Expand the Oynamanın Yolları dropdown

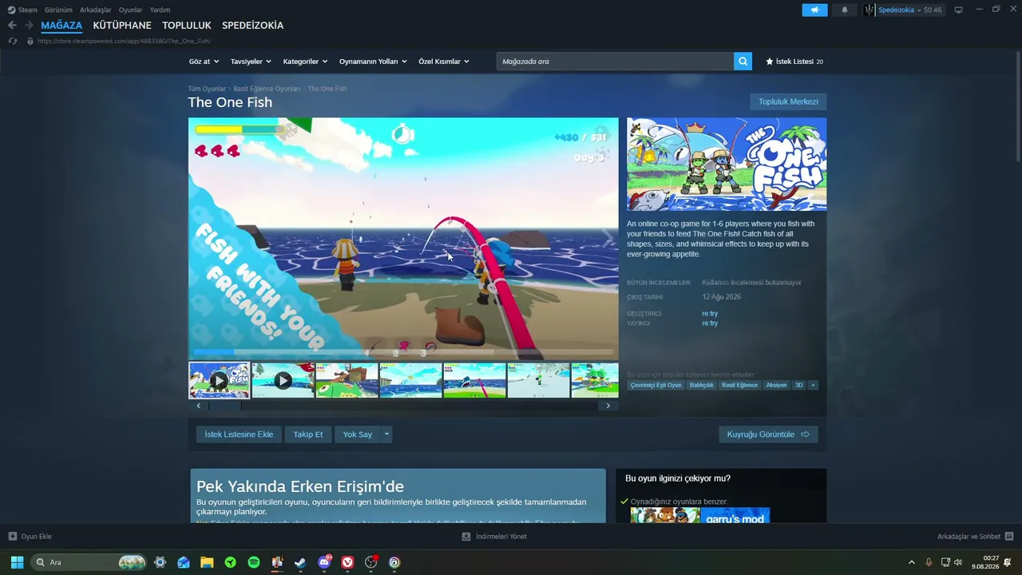373,61
